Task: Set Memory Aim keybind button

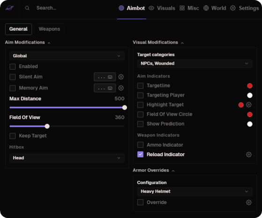Action: click(105, 88)
